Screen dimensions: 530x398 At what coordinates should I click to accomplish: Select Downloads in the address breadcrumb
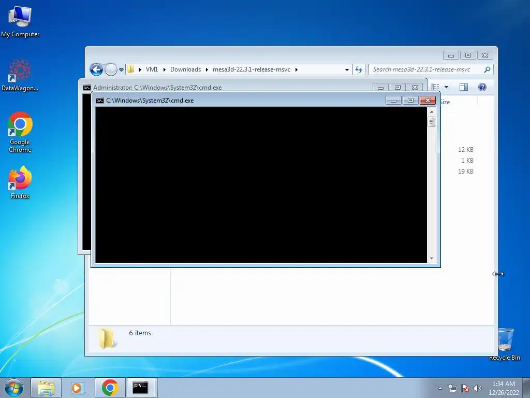(185, 69)
